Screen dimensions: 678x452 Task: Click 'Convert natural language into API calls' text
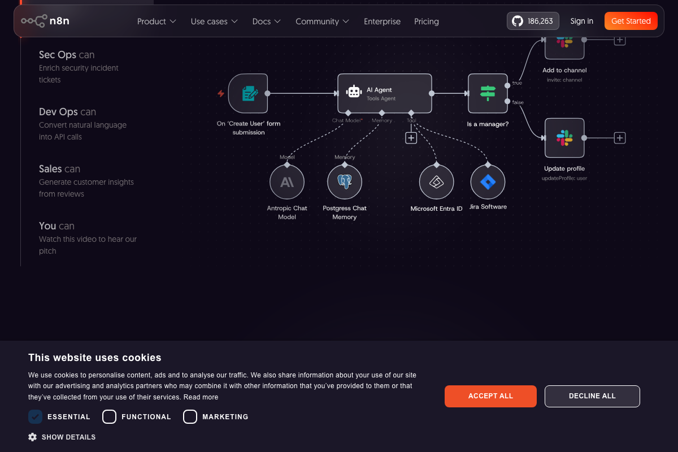[x=82, y=131]
